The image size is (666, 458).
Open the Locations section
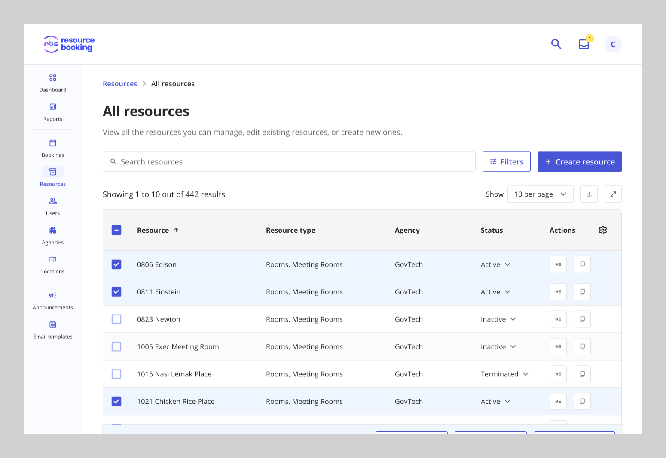pos(52,264)
